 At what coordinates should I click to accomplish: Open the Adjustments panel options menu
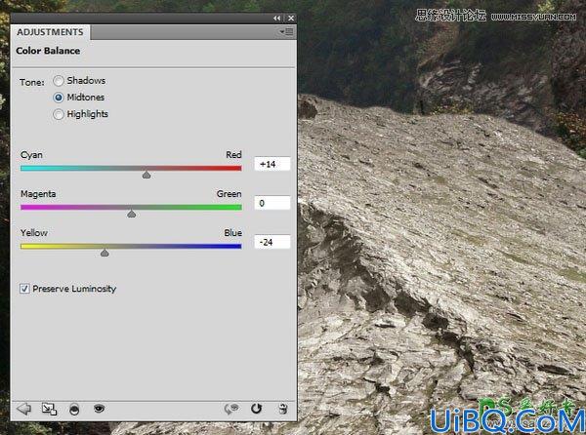click(x=286, y=32)
